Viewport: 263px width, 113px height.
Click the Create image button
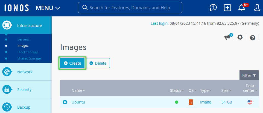(72, 63)
